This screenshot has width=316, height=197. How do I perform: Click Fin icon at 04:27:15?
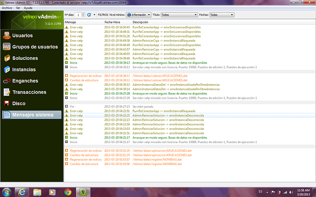click(x=66, y=106)
